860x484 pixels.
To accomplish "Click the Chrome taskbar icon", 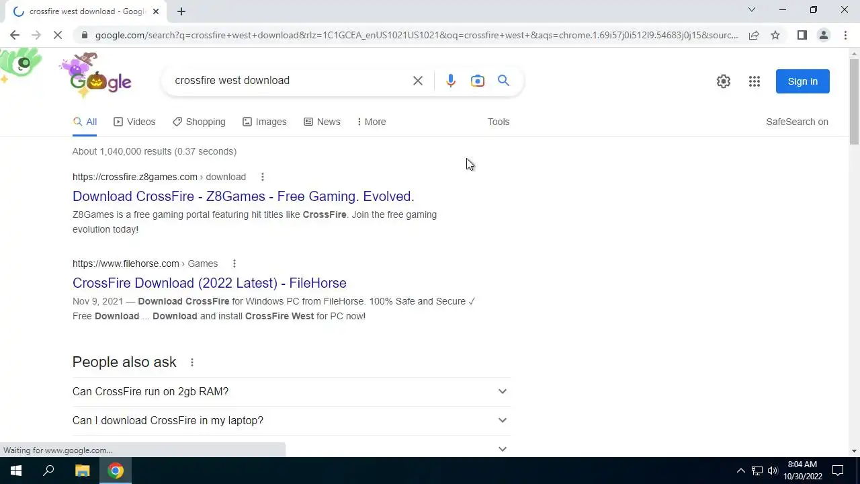I will coord(116,471).
